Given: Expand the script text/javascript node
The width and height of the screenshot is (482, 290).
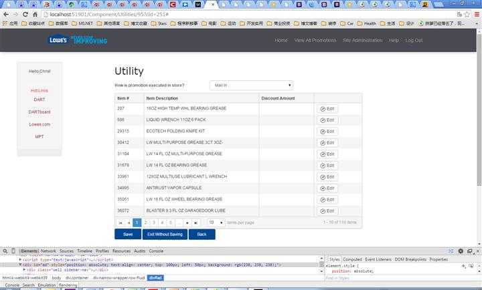Looking at the screenshot, I should (20, 260).
